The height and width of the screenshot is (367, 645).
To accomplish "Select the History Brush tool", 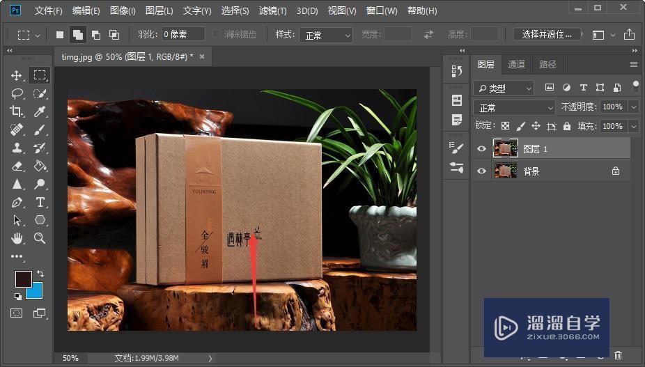I will [x=40, y=148].
